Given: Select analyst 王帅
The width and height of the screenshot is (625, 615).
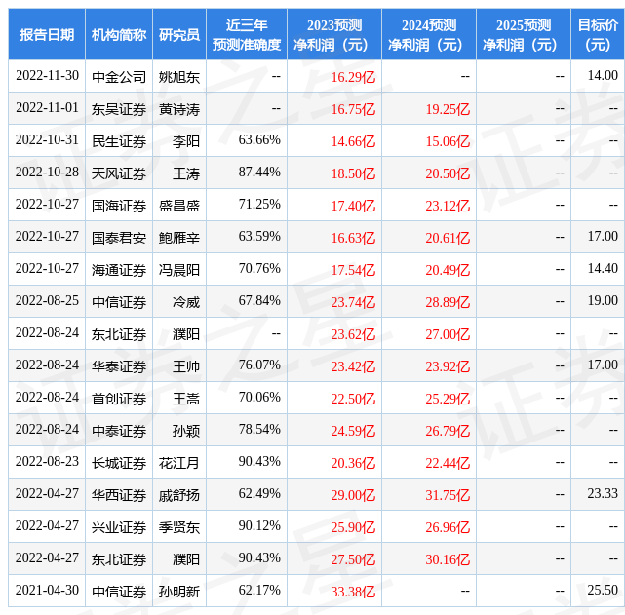Looking at the screenshot, I should (x=186, y=366).
